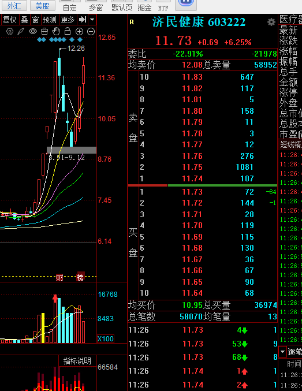This screenshot has width=302, height=391.
Task: Zoom out chart with minus icon
Action: point(91,31)
